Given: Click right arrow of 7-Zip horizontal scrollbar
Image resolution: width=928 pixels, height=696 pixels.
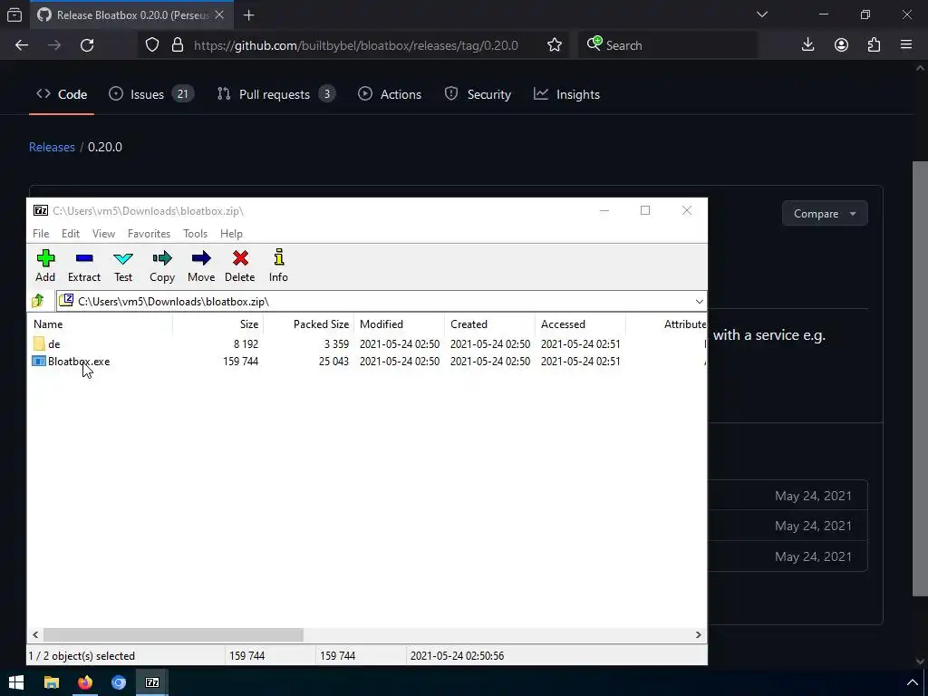Looking at the screenshot, I should click(699, 634).
